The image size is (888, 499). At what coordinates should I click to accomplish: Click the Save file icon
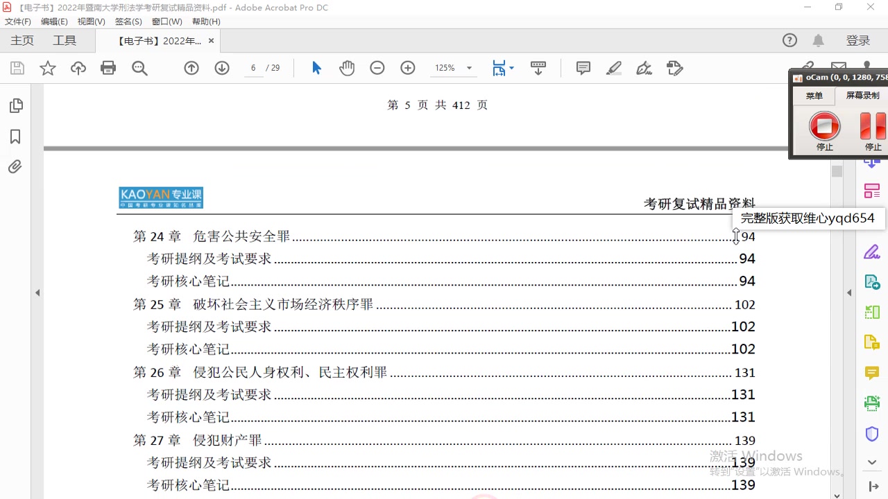[17, 68]
